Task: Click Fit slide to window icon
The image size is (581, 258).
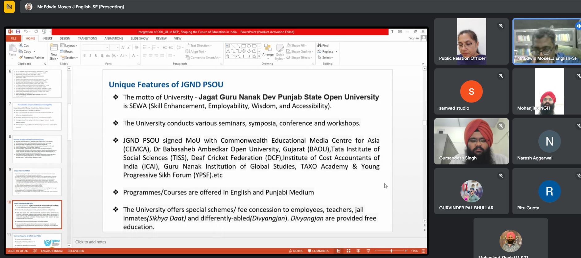Action: tap(423, 251)
